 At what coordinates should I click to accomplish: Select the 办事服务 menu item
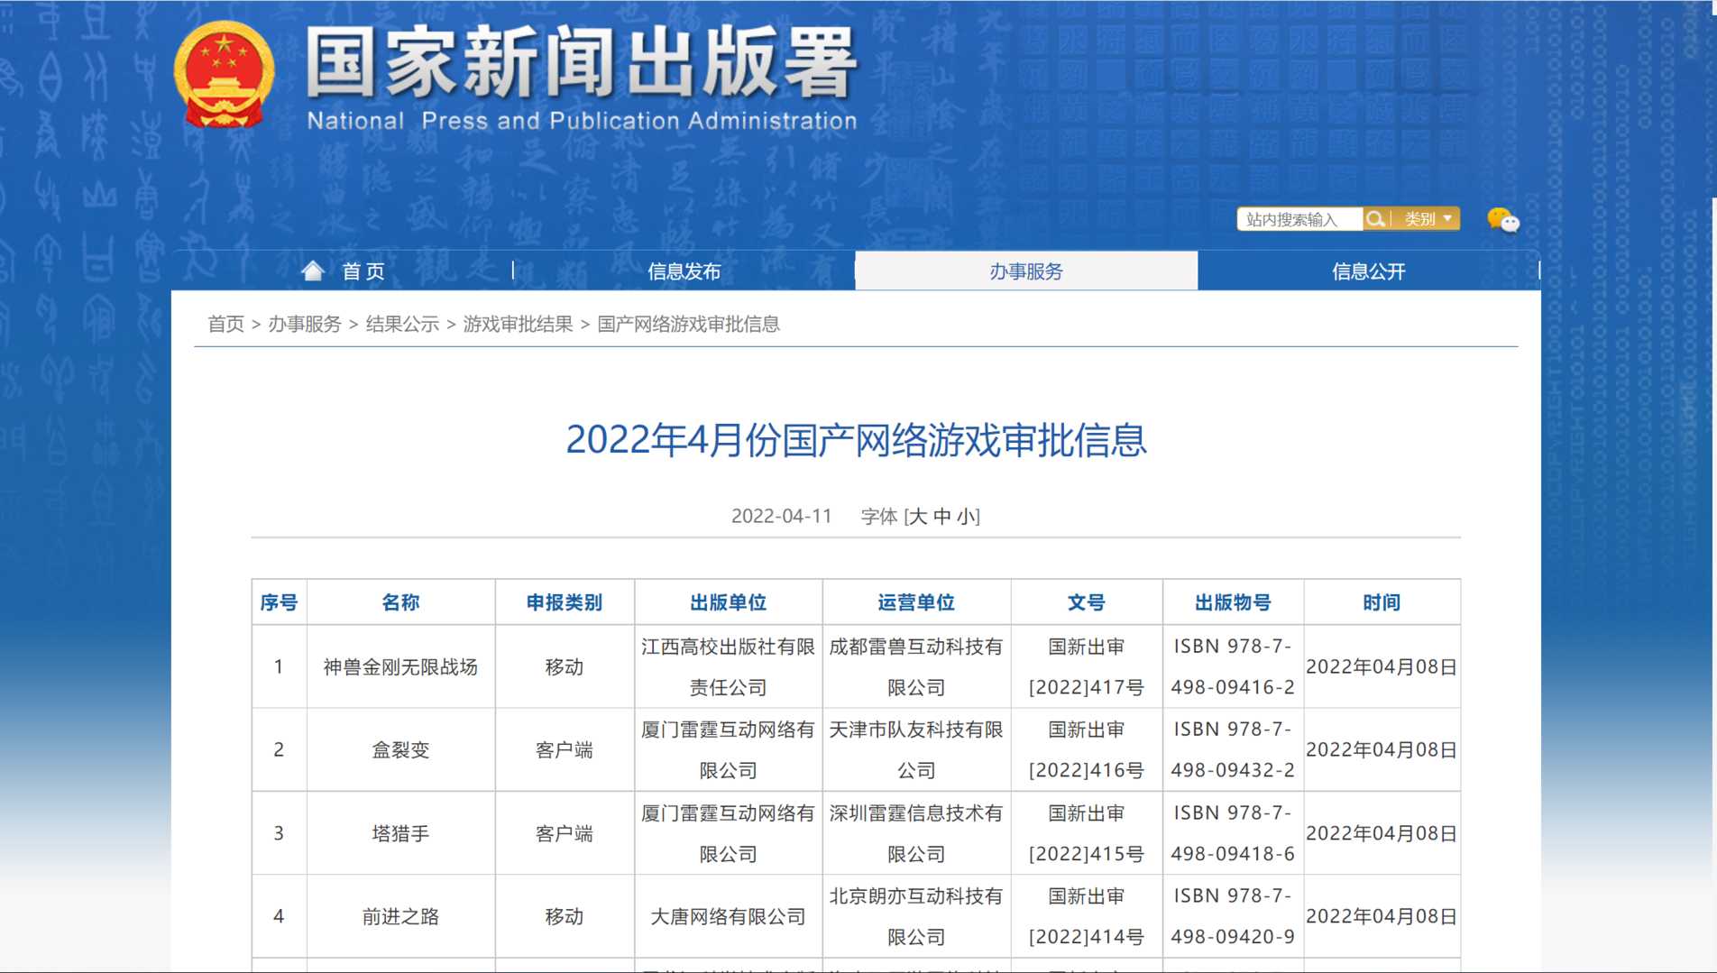tap(1025, 271)
